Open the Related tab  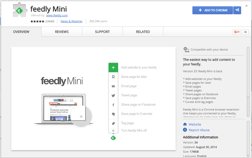click(x=143, y=32)
